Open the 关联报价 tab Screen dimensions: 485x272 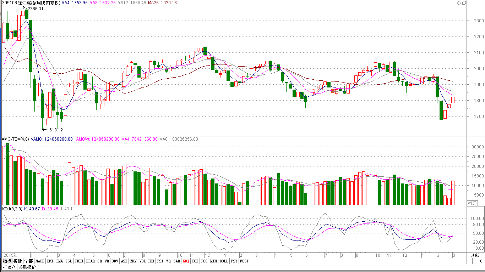coord(27,267)
